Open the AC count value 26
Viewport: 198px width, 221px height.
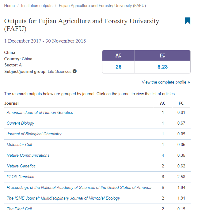(118, 67)
